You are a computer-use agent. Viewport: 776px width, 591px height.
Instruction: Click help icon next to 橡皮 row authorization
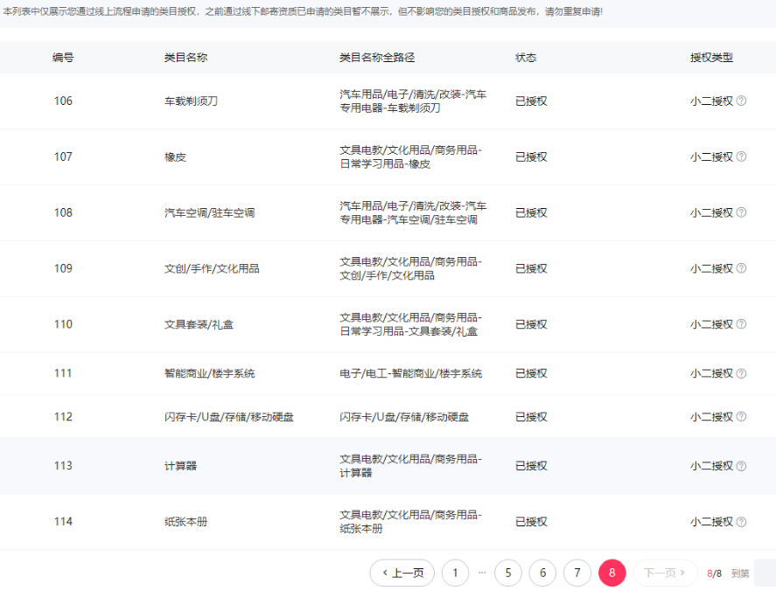pyautogui.click(x=741, y=156)
